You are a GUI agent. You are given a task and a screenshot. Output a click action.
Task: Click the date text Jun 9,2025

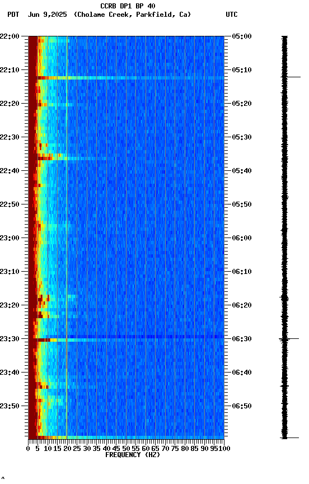tap(47, 15)
